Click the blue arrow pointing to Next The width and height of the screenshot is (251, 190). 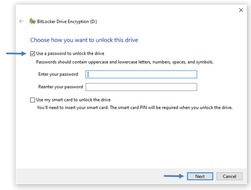tap(174, 176)
